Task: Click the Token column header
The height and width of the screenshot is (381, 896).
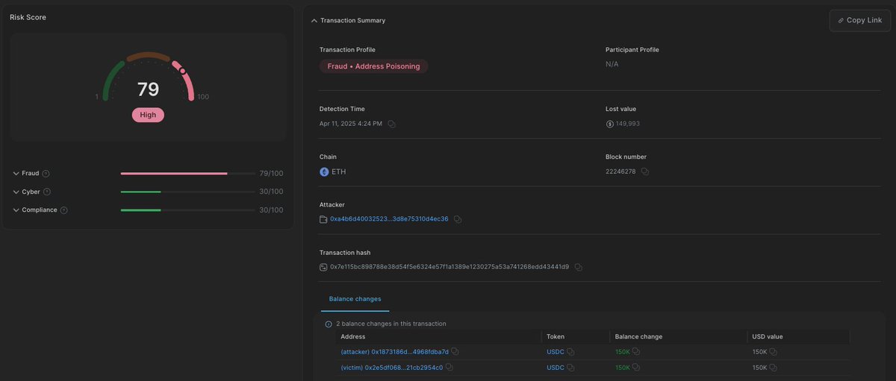Action: point(556,337)
